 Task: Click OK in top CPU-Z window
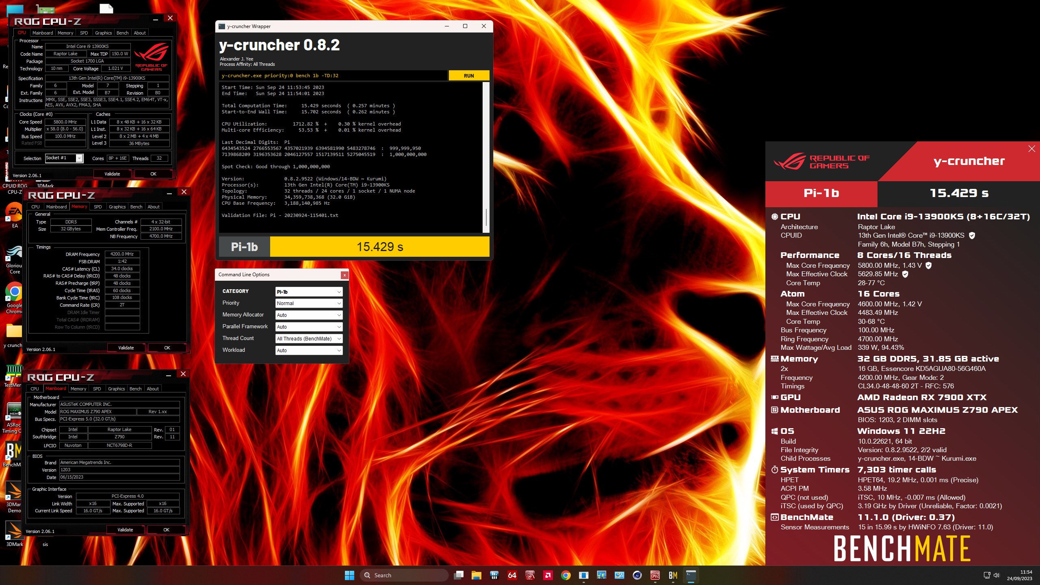(x=153, y=174)
